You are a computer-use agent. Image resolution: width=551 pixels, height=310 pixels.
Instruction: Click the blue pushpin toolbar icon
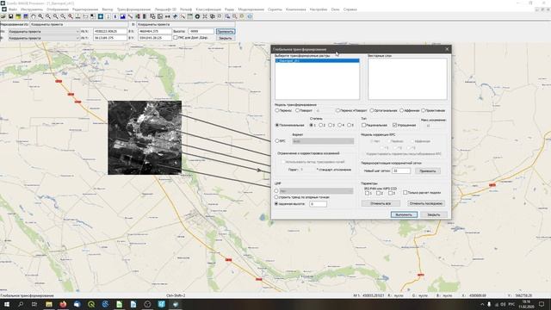[175, 16]
